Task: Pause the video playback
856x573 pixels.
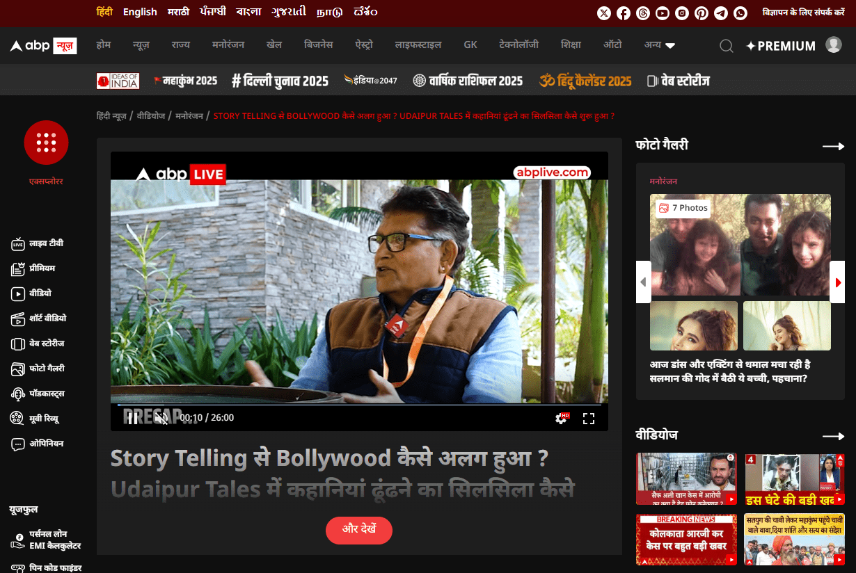Action: pyautogui.click(x=132, y=418)
